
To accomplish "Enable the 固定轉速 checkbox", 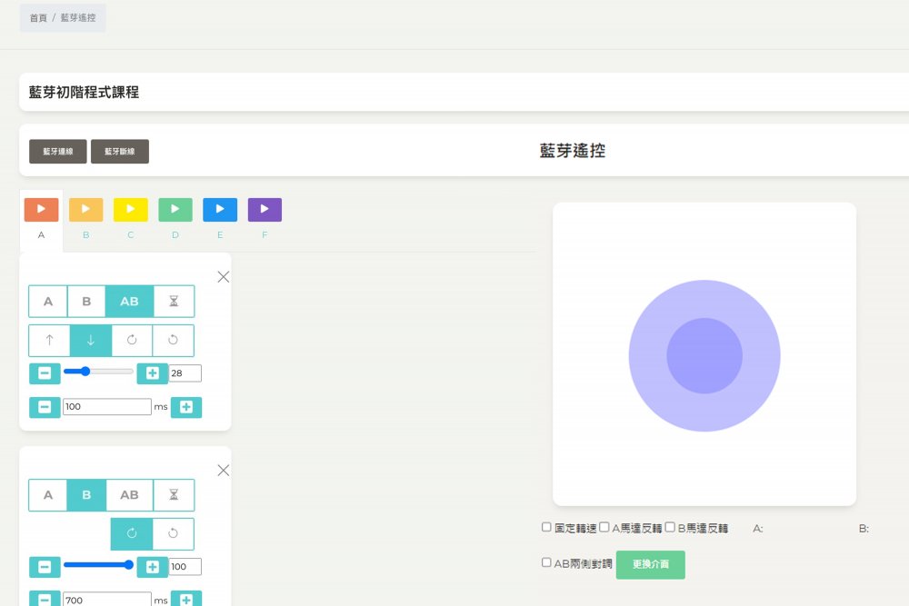I will [546, 527].
